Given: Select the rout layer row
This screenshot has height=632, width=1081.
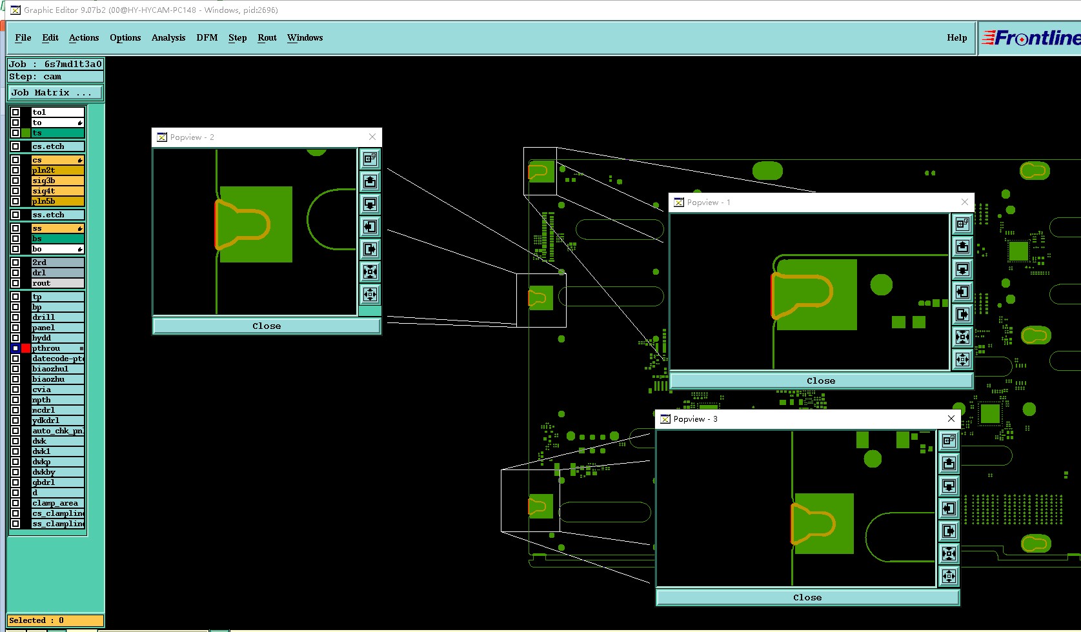Looking at the screenshot, I should (x=58, y=283).
